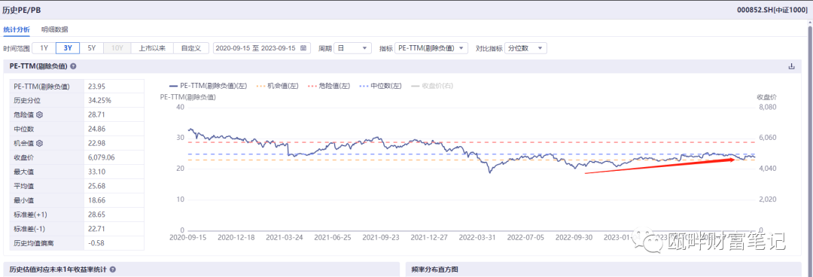The image size is (813, 277).
Task: Click the 中位数 value 24.86
Action: click(97, 129)
